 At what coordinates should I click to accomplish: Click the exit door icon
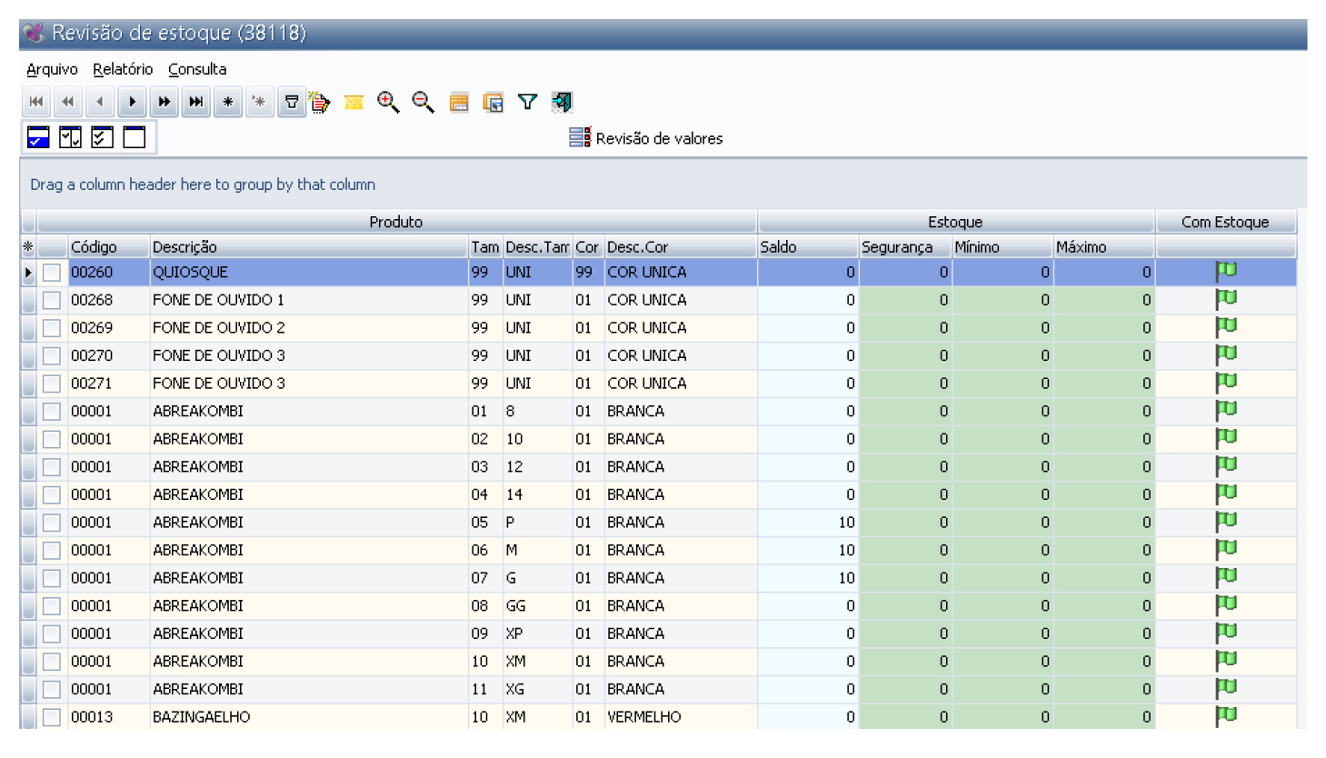click(562, 102)
